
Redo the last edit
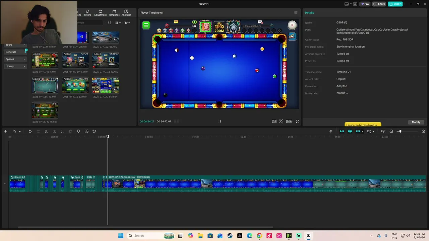tap(38, 131)
